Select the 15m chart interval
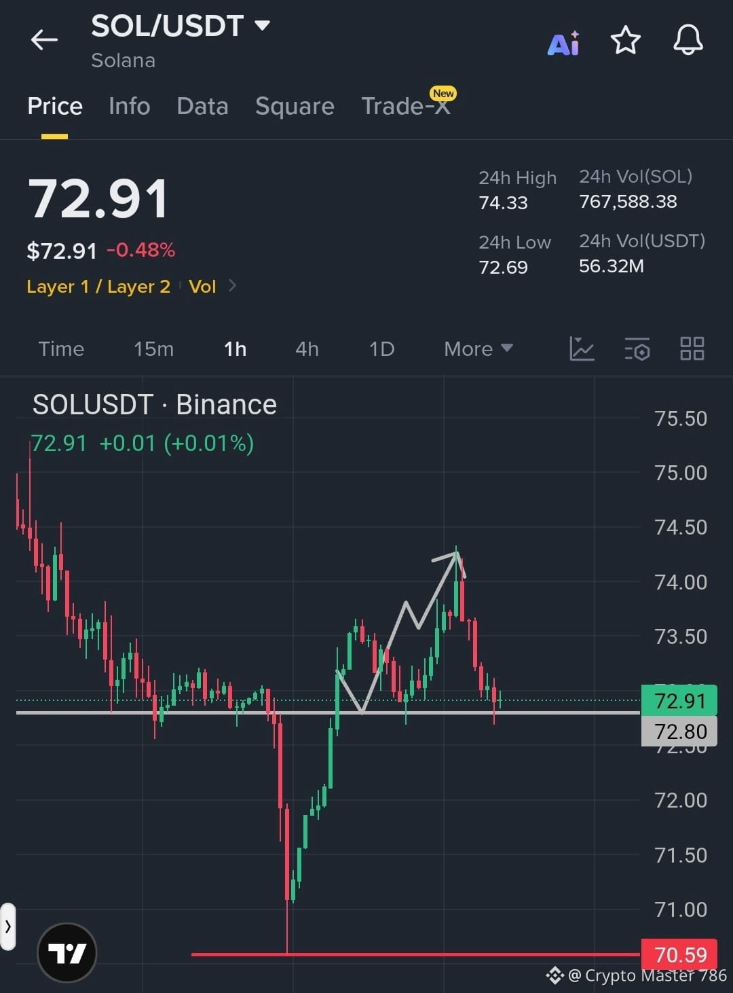Viewport: 733px width, 993px height. 153,348
